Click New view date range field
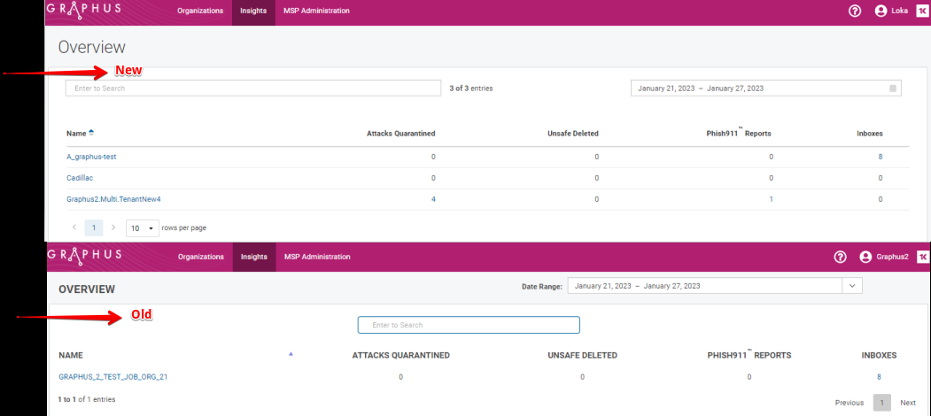This screenshot has width=931, height=416. (766, 89)
